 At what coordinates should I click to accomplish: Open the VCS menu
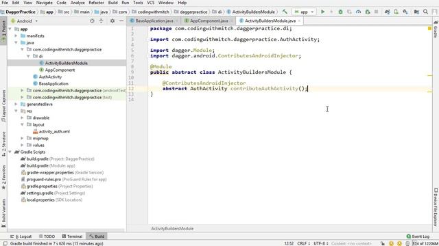click(x=151, y=3)
